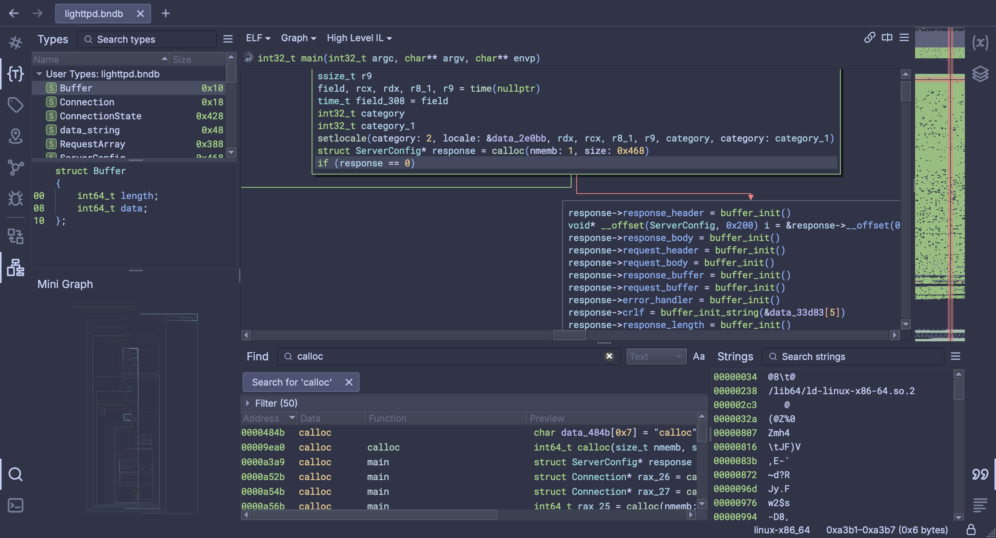Open the scripting console icon

(x=16, y=505)
